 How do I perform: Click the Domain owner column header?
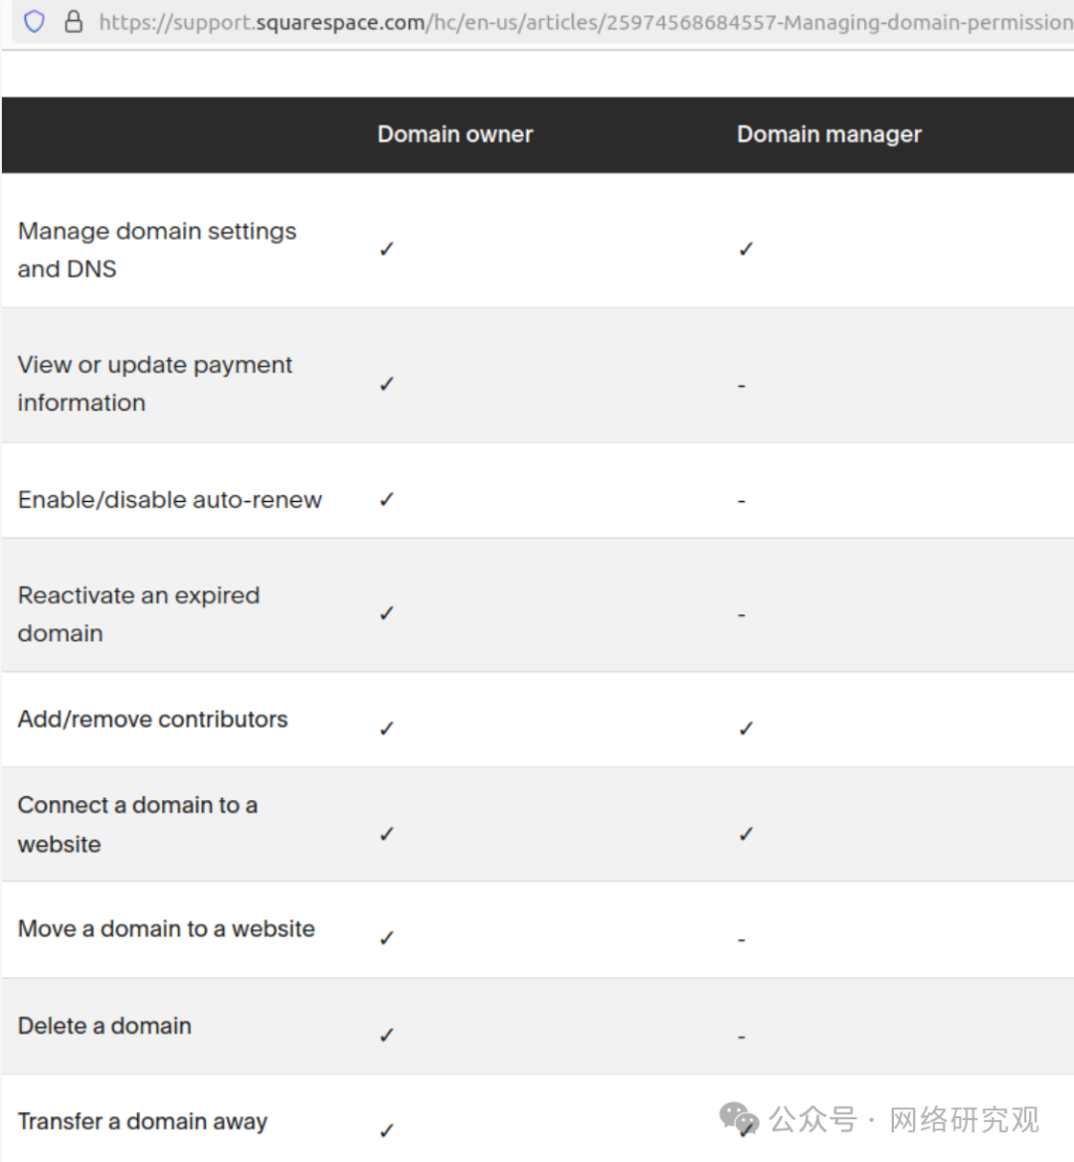click(454, 134)
